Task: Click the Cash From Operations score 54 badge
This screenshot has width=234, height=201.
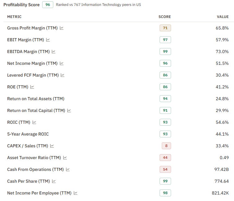Action: coord(165,169)
